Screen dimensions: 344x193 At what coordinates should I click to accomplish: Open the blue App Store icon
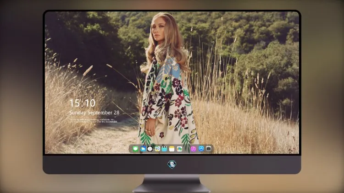(x=201, y=149)
